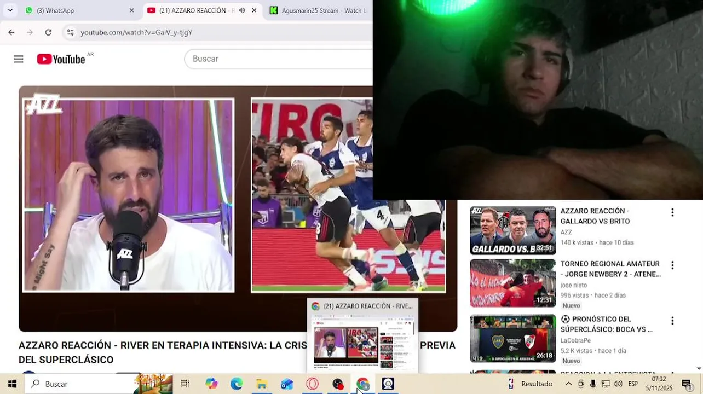Click the PRONÓSTICO DEL SUPERCLÁSICO title
The height and width of the screenshot is (394, 703).
point(607,325)
